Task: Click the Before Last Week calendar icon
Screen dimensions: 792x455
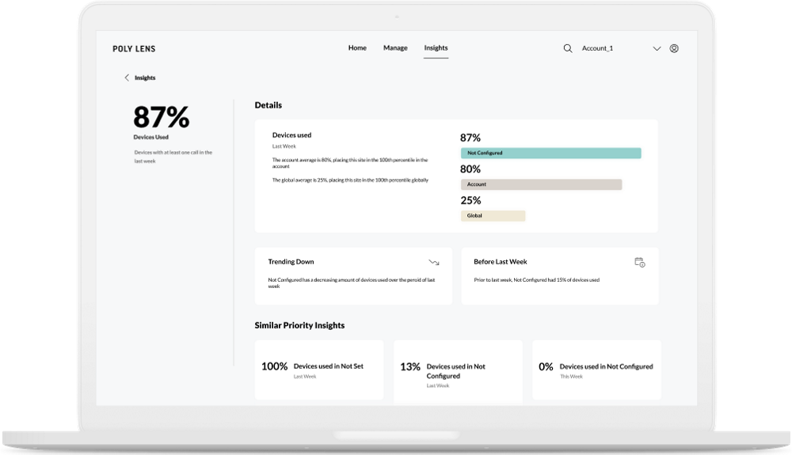Action: click(639, 262)
